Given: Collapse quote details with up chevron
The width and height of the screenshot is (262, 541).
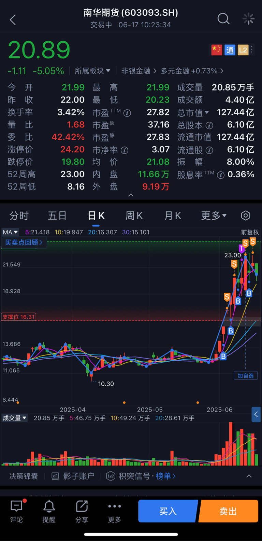Looking at the screenshot, I should pyautogui.click(x=131, y=195).
